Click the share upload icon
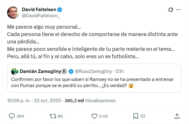 (177, 116)
